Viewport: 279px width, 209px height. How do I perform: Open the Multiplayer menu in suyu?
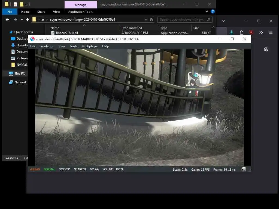pos(89,46)
